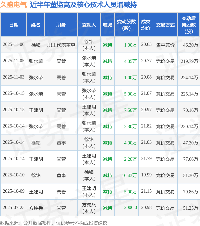
Task: Click the 4.00万 share change value
Action: (x=130, y=143)
